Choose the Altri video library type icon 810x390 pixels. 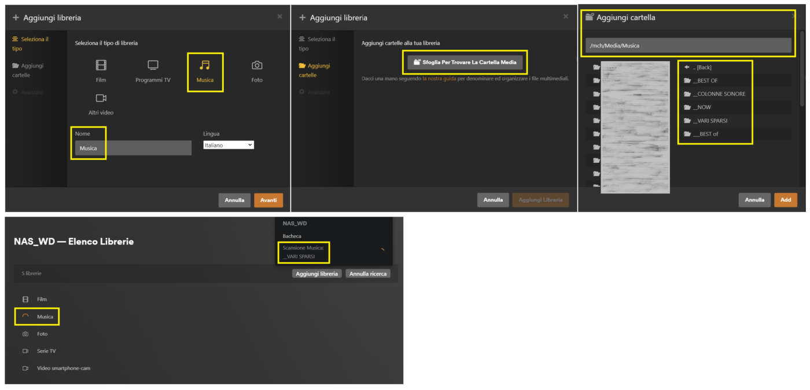coord(101,98)
